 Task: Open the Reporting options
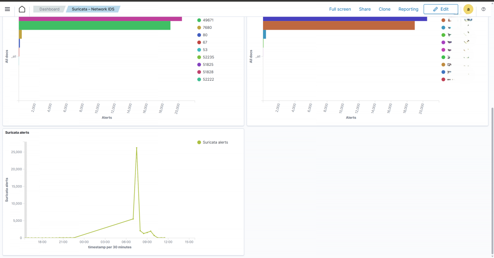tap(408, 9)
